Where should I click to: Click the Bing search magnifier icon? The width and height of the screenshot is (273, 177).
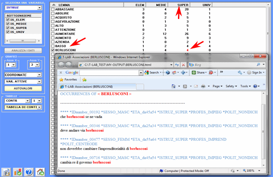[x=258, y=65]
